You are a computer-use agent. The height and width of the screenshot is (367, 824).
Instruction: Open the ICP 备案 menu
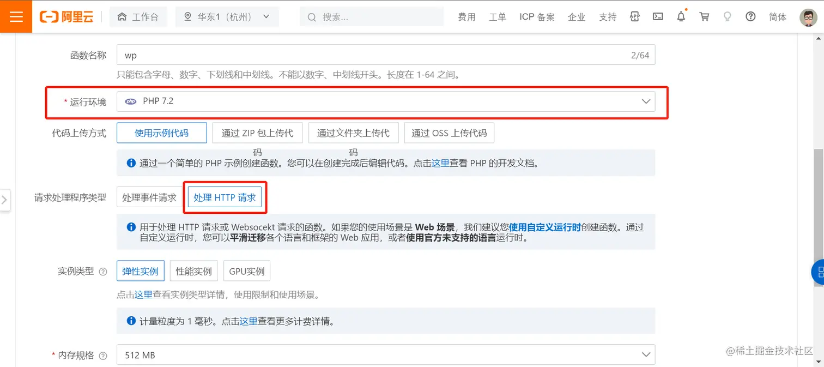coord(537,17)
